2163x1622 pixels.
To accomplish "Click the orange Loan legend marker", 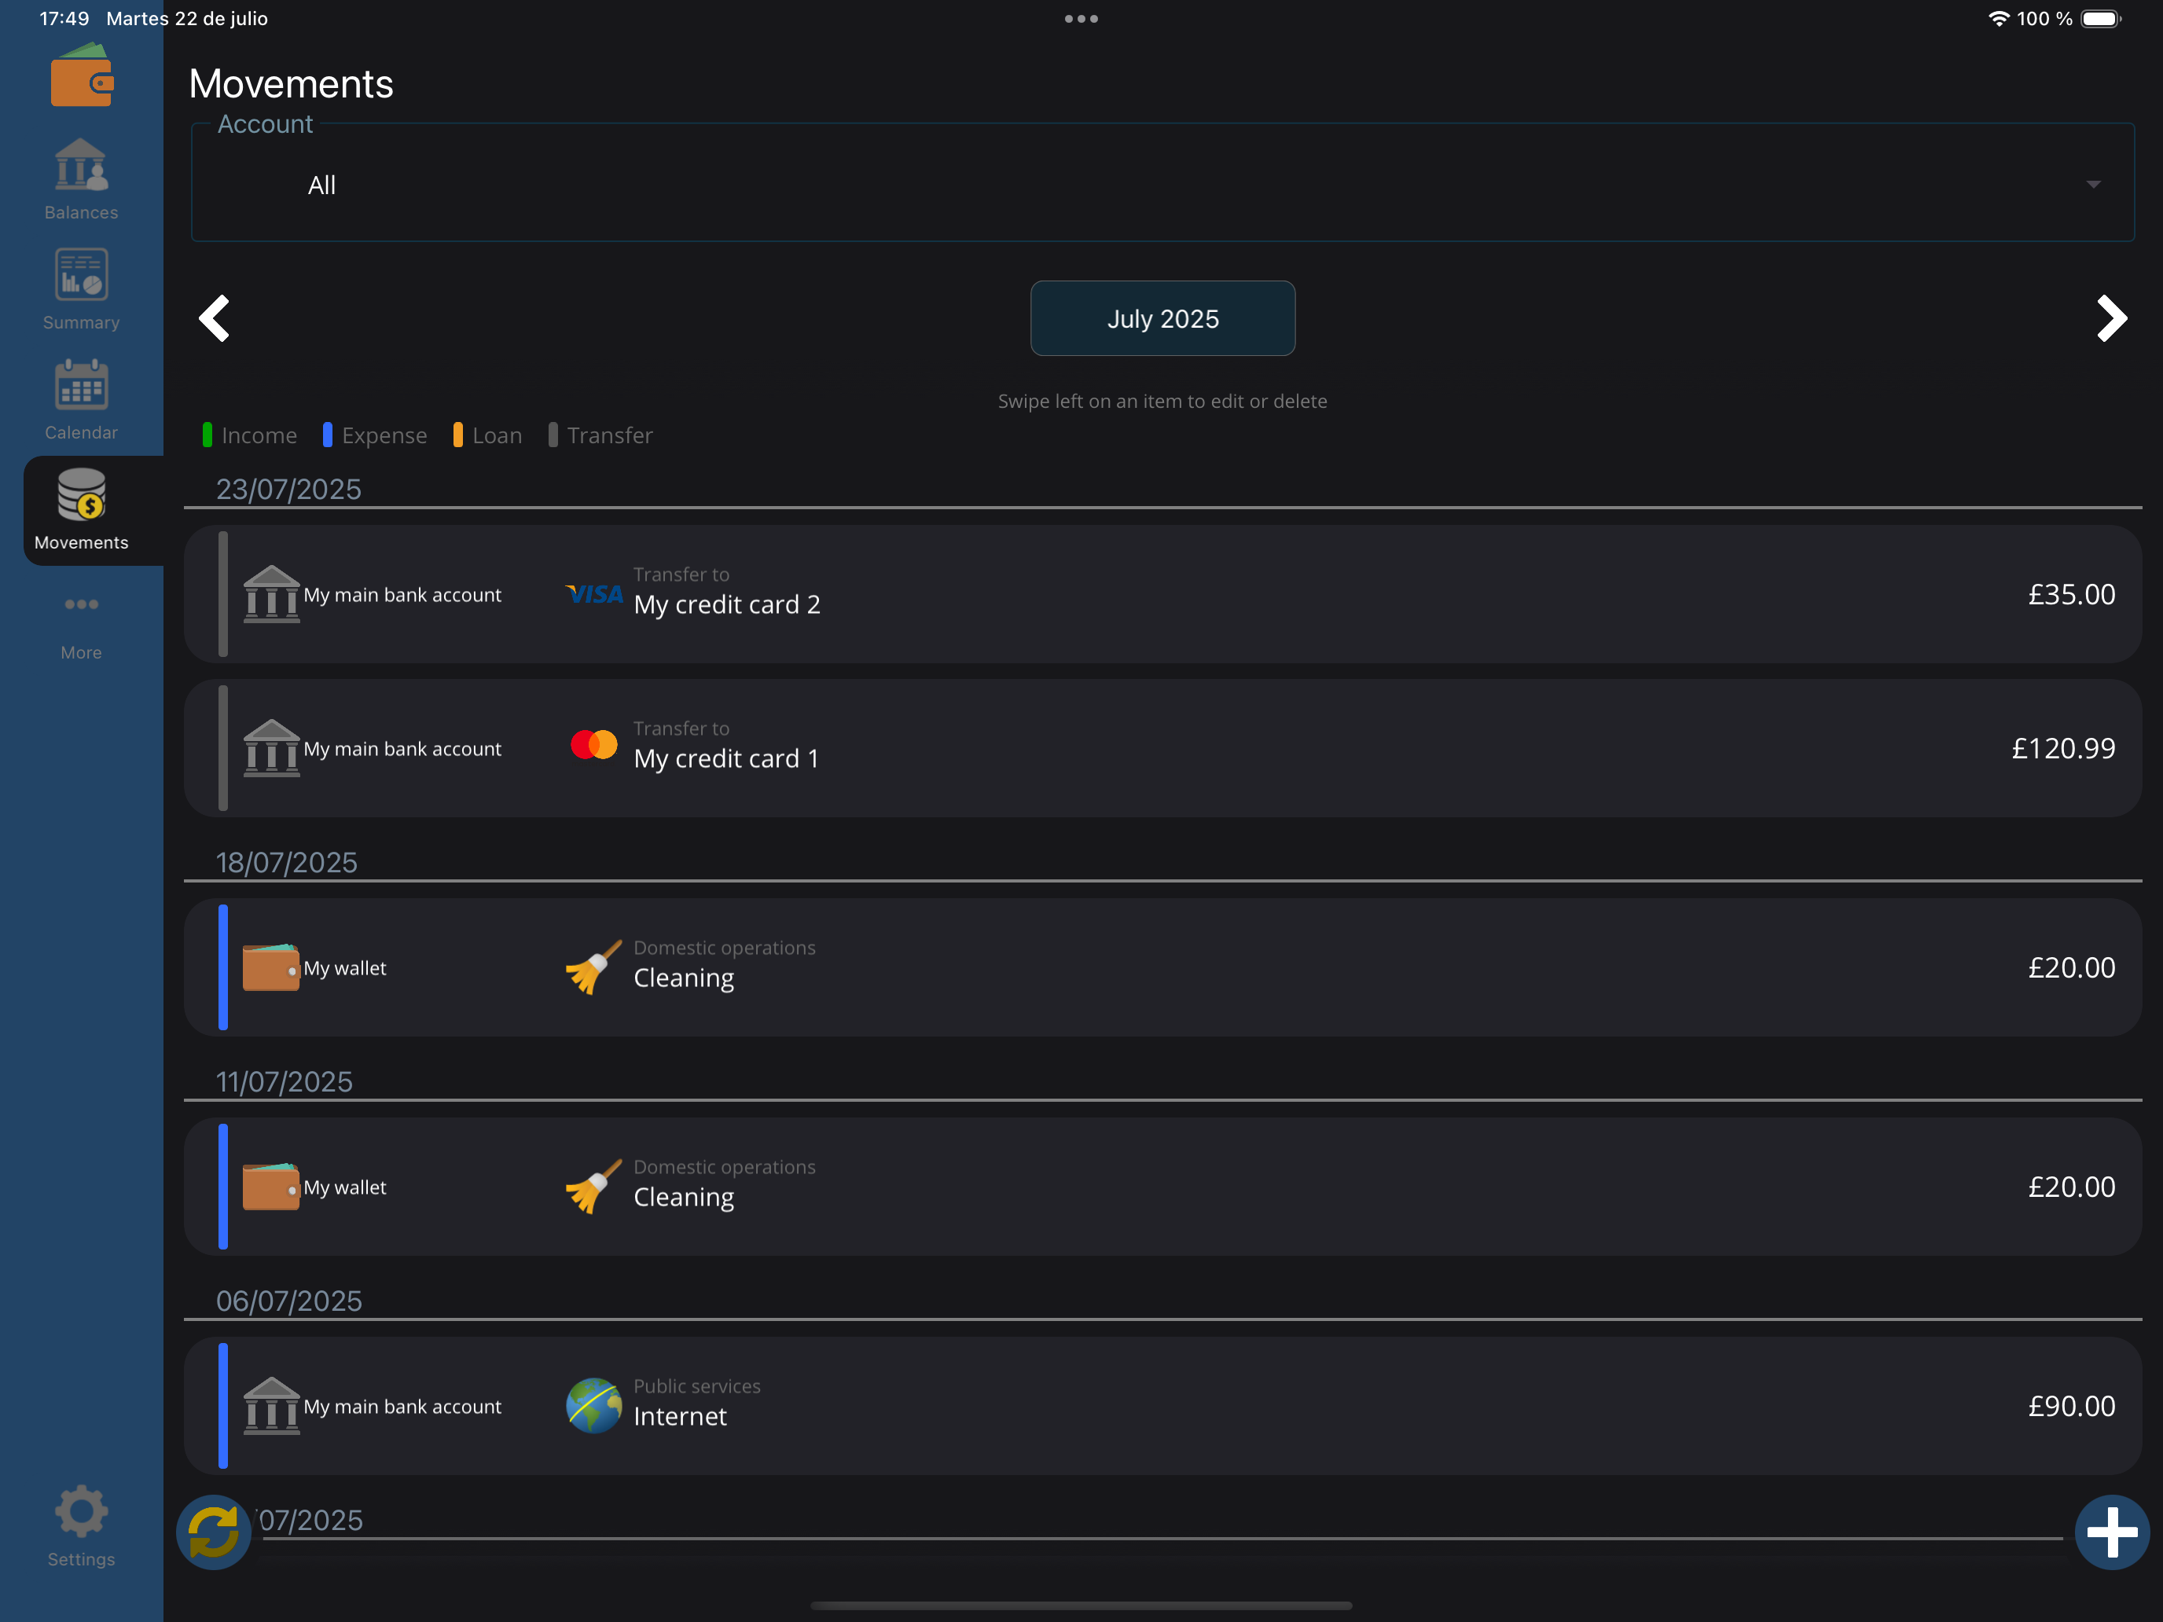I will coord(457,435).
